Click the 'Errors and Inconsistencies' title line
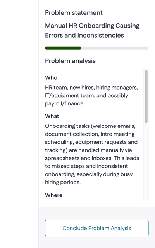This screenshot has width=155, height=248. click(x=84, y=35)
